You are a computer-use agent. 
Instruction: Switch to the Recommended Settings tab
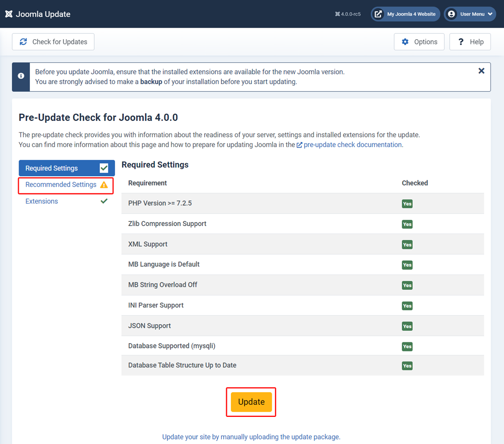click(67, 185)
